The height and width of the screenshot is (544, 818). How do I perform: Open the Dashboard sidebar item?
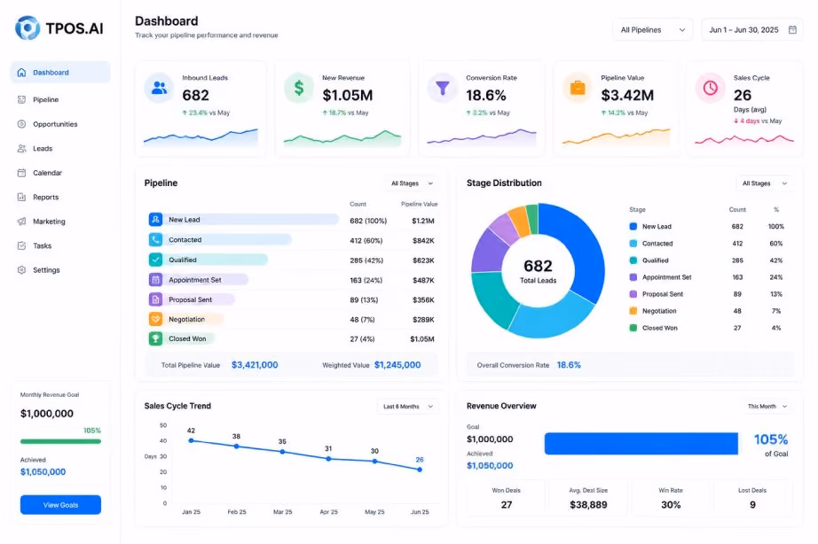click(60, 73)
